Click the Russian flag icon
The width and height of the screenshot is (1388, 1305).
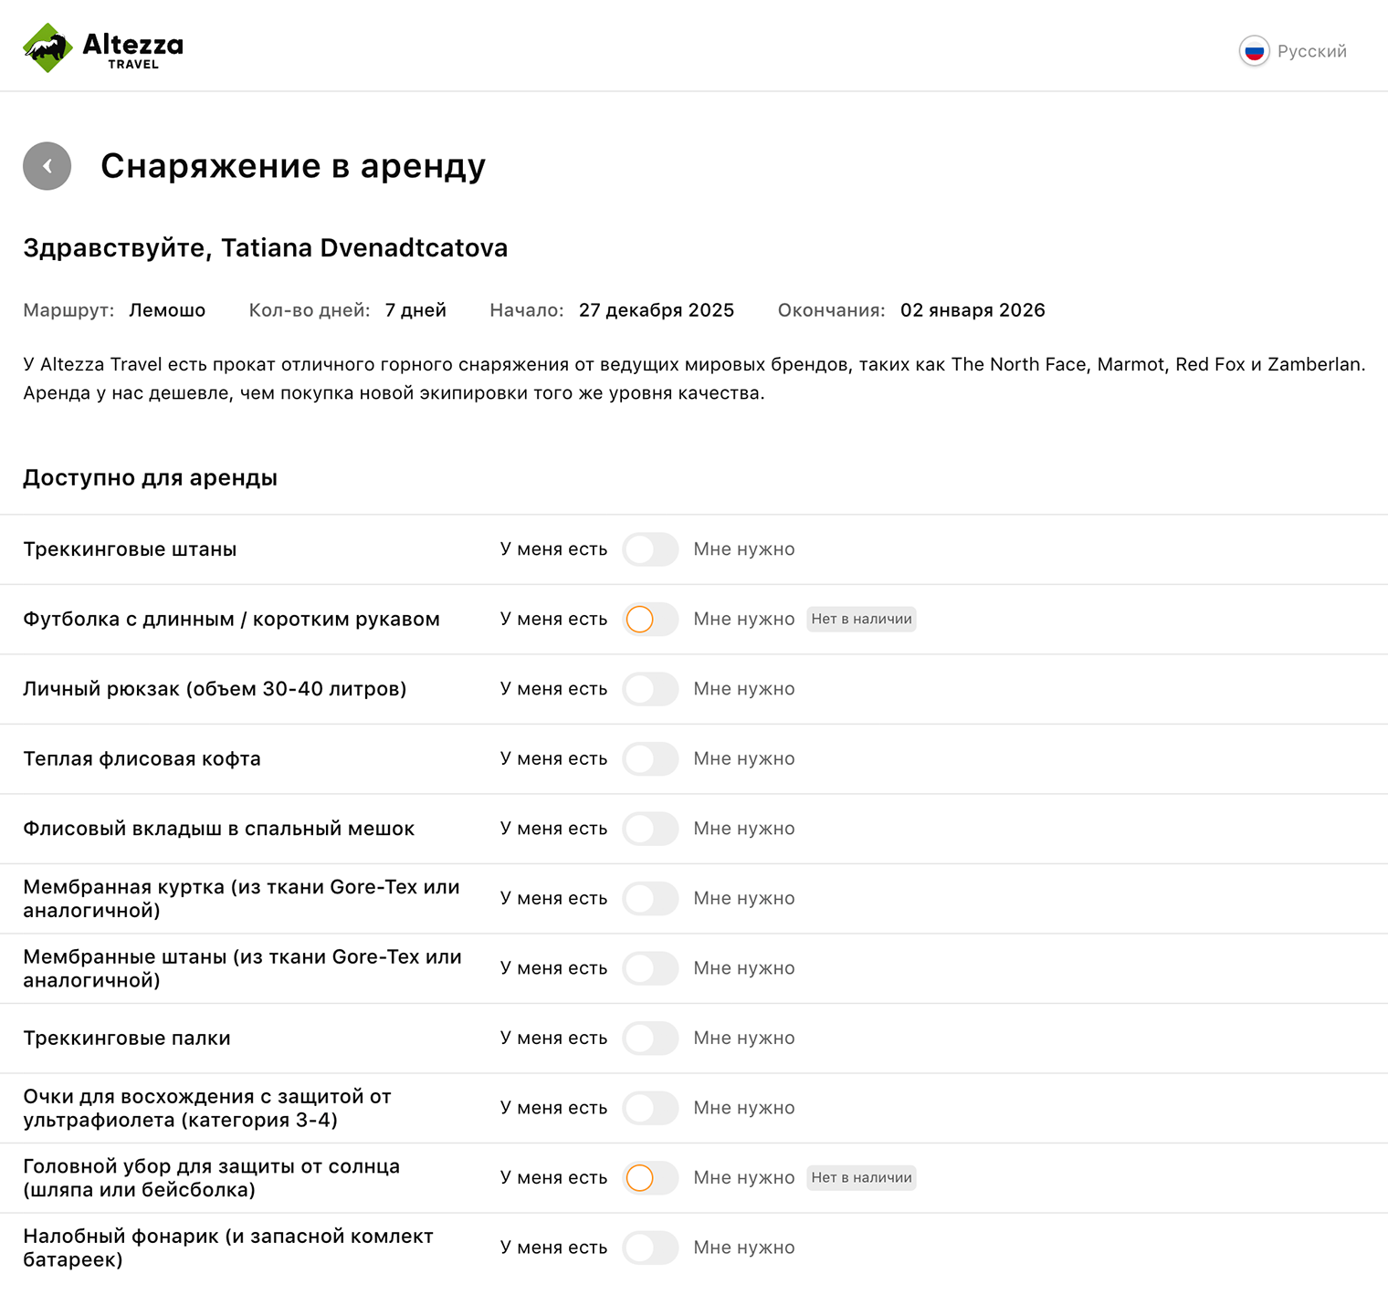[x=1254, y=51]
